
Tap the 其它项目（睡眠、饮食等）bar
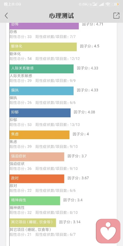tap(33, 222)
